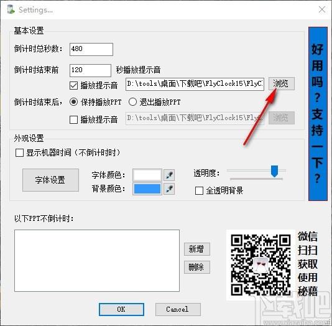332x326 pixels.
Task: Click the 浏览 button for the pre-end sound
Action: [x=282, y=83]
